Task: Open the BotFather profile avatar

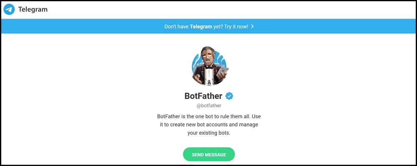Action: pyautogui.click(x=209, y=66)
